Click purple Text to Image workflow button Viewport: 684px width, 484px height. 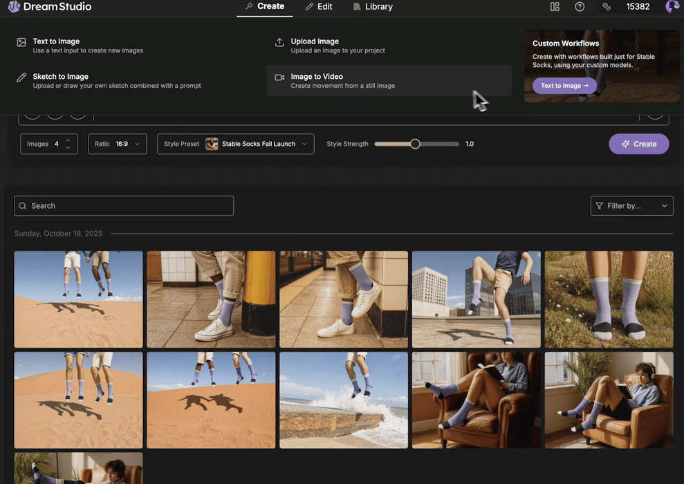(564, 86)
